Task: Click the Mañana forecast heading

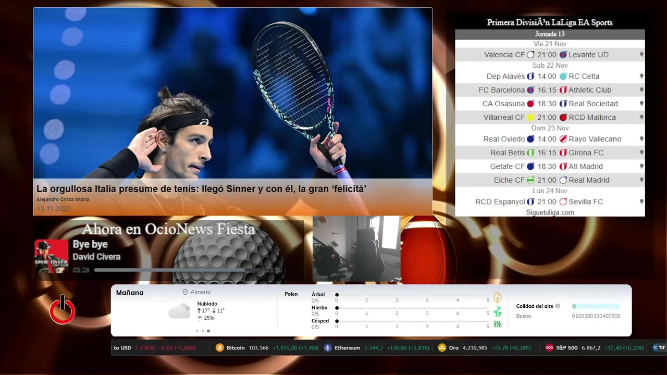Action: point(130,293)
